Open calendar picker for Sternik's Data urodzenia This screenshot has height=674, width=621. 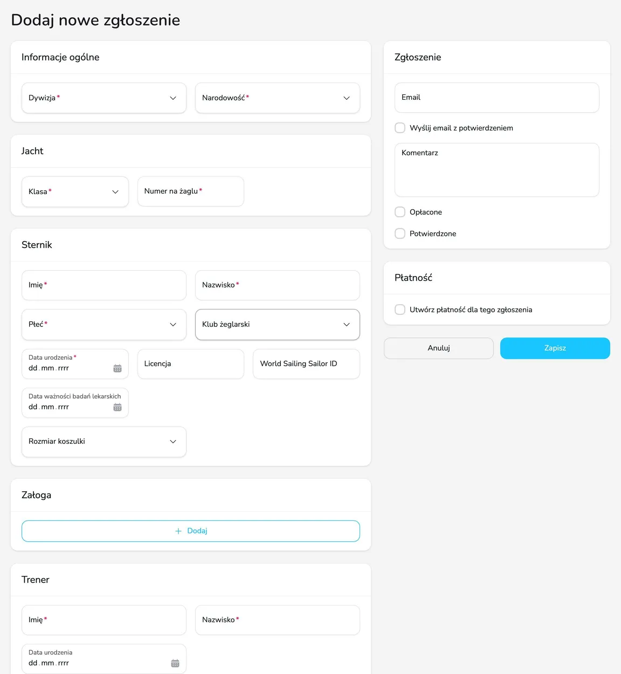pyautogui.click(x=118, y=368)
